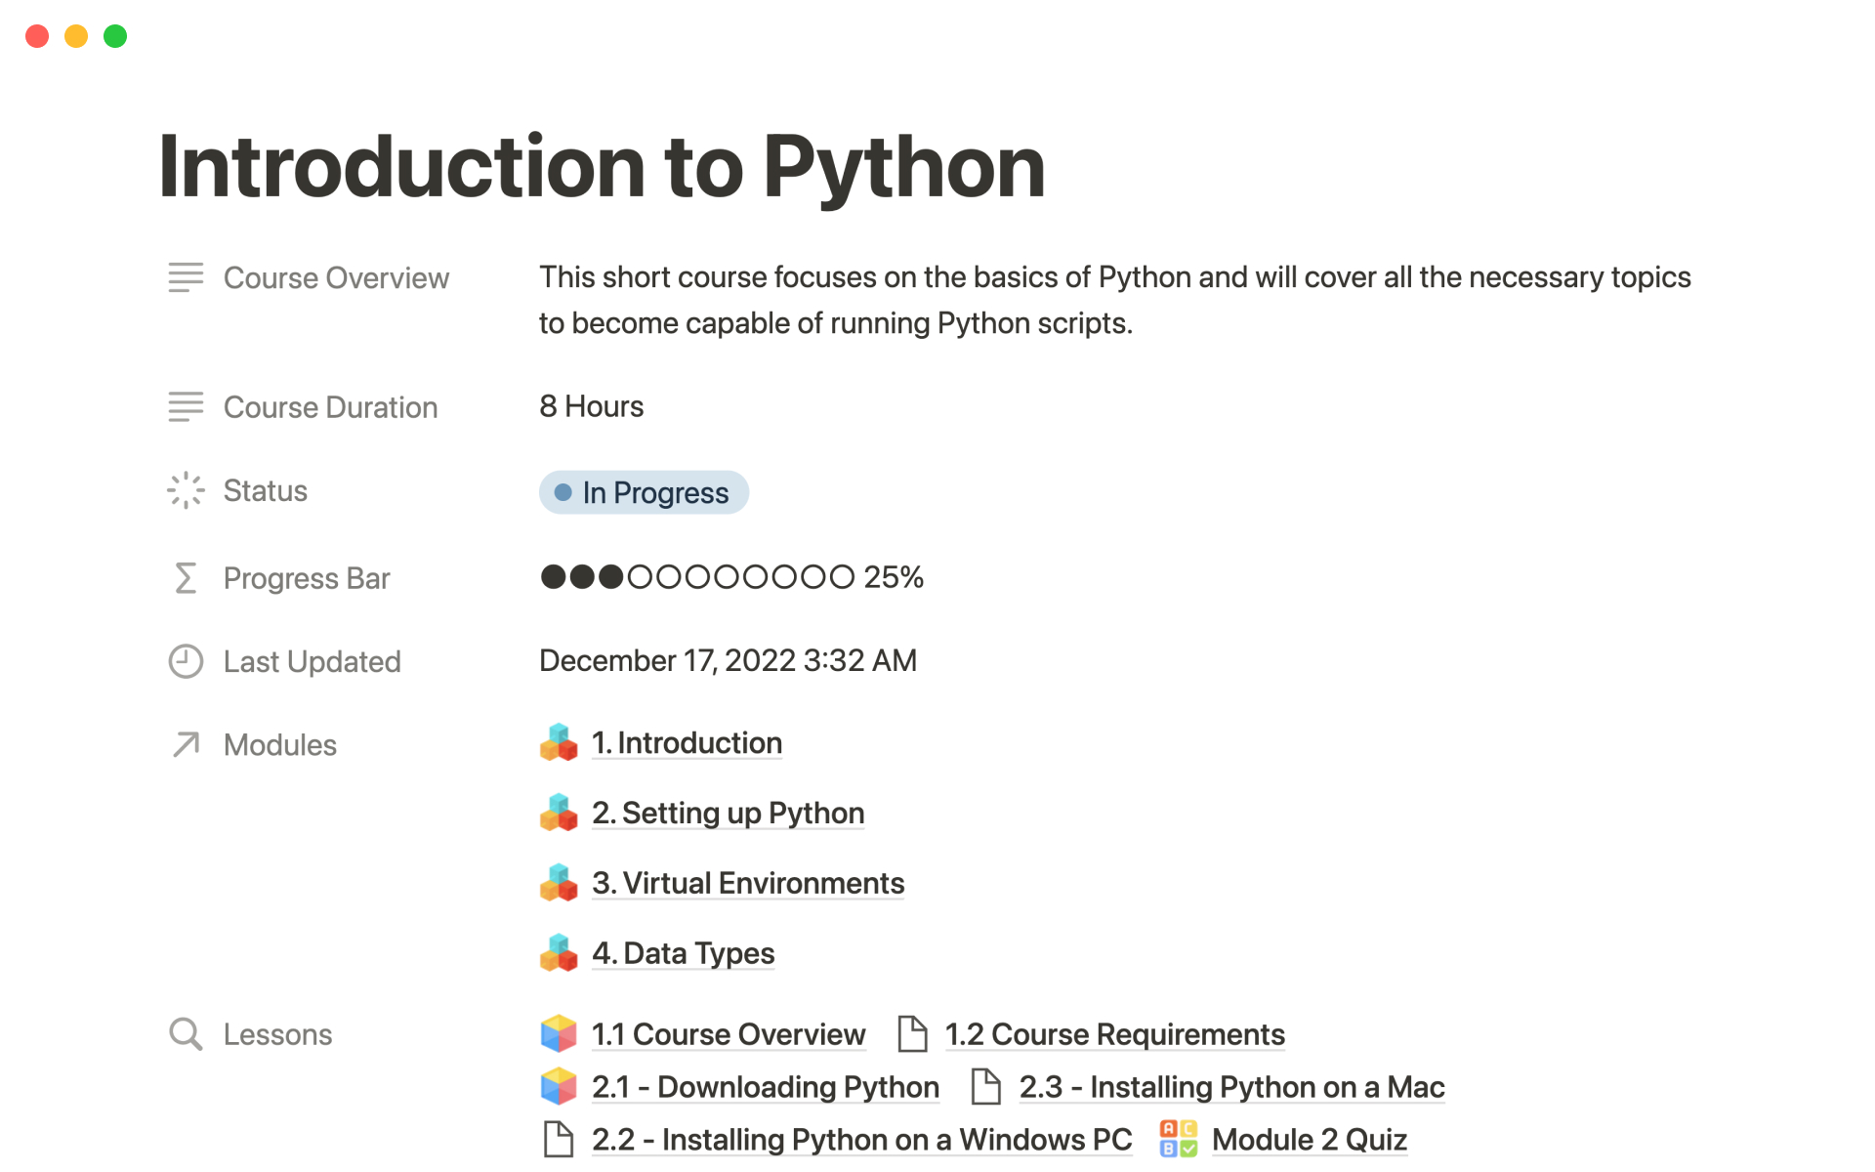The image size is (1875, 1172).
Task: Click the Status spinner property icon
Action: click(x=186, y=490)
